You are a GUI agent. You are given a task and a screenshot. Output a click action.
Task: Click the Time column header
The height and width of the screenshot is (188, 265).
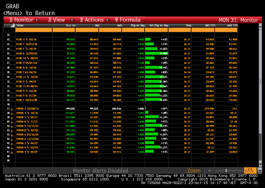[180, 25]
